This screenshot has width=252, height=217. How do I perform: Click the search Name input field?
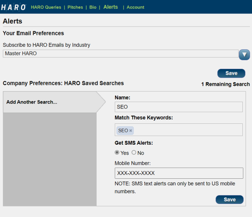point(179,107)
